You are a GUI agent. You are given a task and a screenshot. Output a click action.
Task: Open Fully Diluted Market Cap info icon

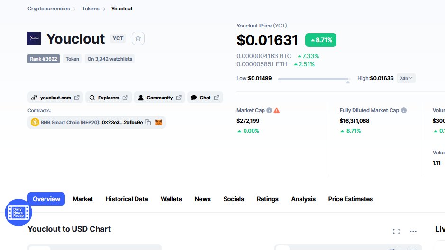pyautogui.click(x=404, y=110)
